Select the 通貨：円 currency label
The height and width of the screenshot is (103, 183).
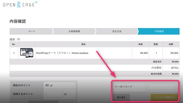[x=15, y=39]
